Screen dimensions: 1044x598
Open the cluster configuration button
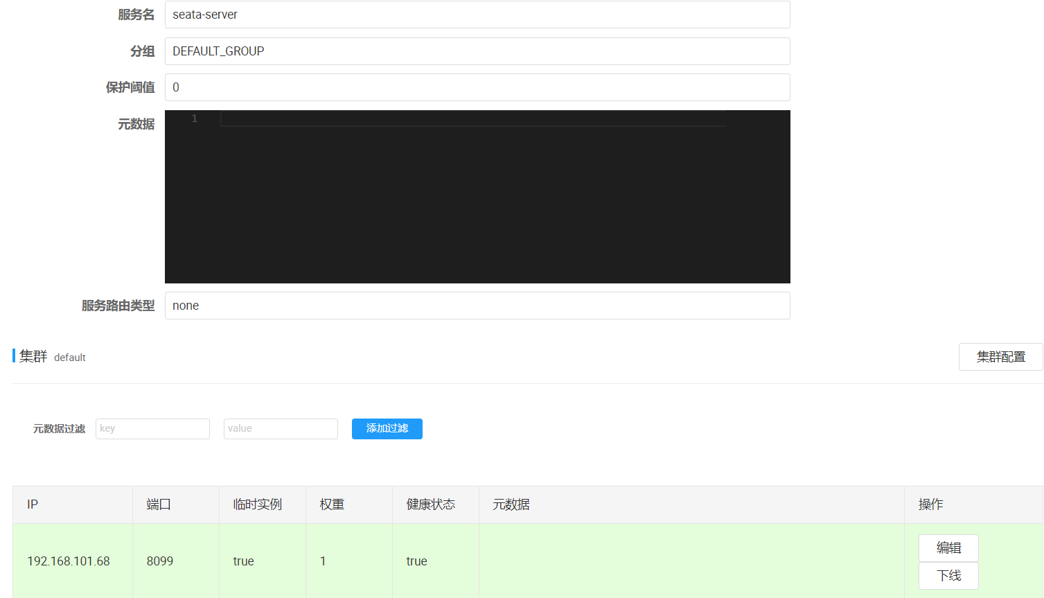coord(1000,357)
